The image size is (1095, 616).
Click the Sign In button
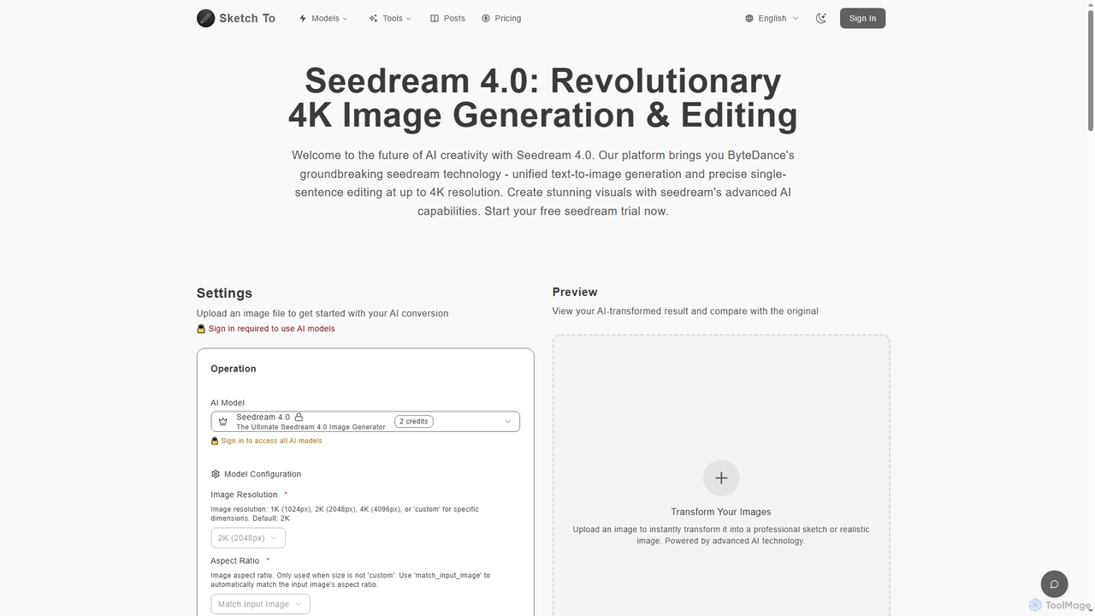click(x=862, y=18)
